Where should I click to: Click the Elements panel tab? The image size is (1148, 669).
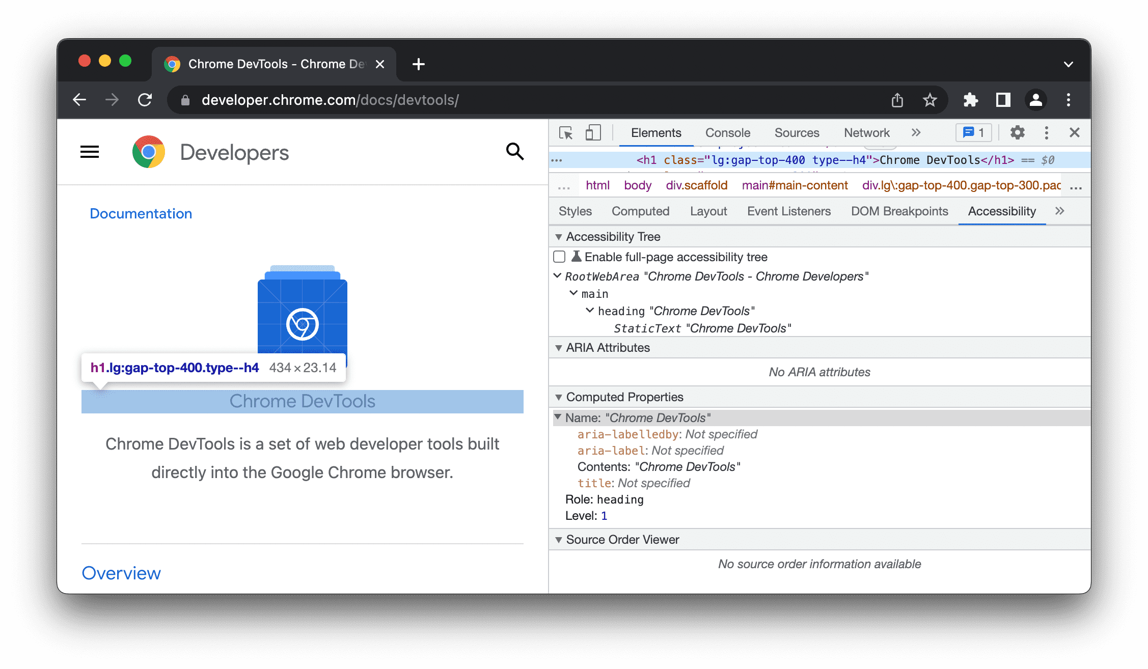(x=655, y=132)
